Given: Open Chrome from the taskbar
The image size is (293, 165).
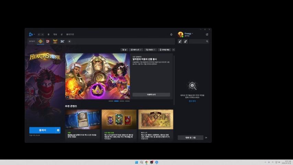Looking at the screenshot, I should point(147,162).
